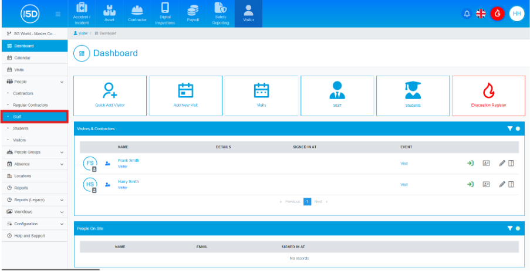Screen dimensions: 530x271
Task: Click the FS avatar circle
Action: click(90, 164)
